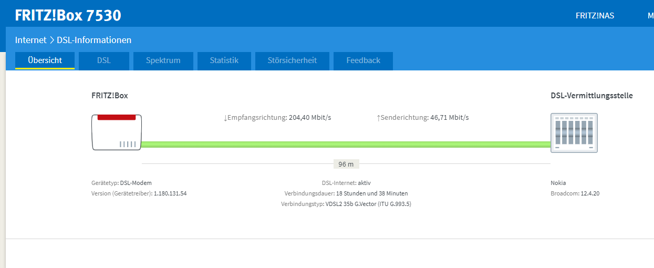Select the Übersicht tab

[45, 60]
